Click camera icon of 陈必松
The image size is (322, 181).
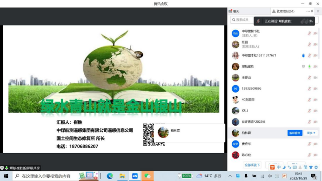(315, 155)
